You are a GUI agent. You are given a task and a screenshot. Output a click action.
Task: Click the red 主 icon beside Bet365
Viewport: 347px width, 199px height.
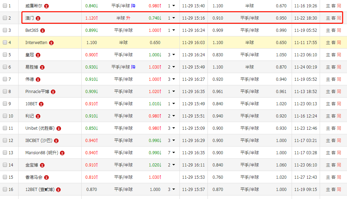43,31
